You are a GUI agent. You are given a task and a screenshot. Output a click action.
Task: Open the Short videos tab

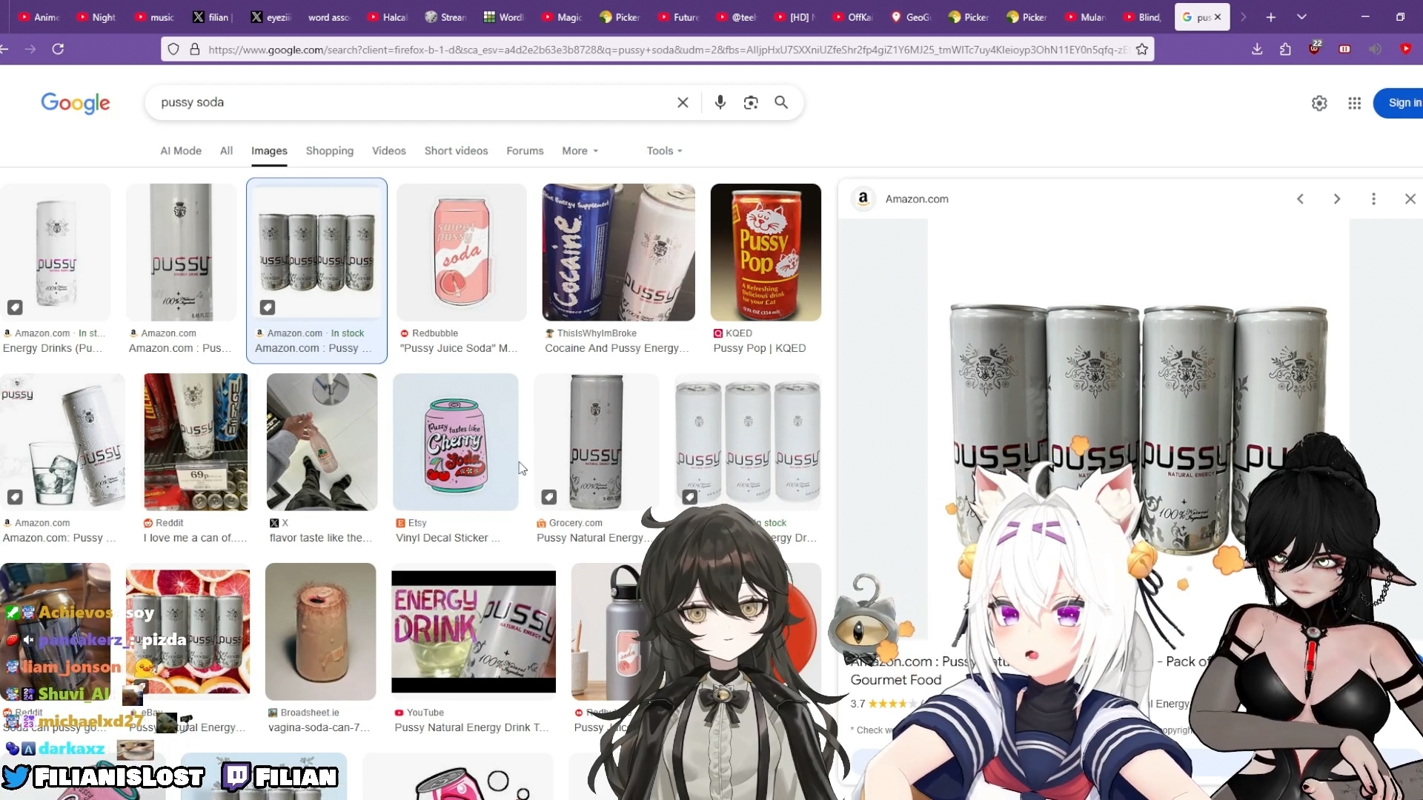pyautogui.click(x=456, y=150)
